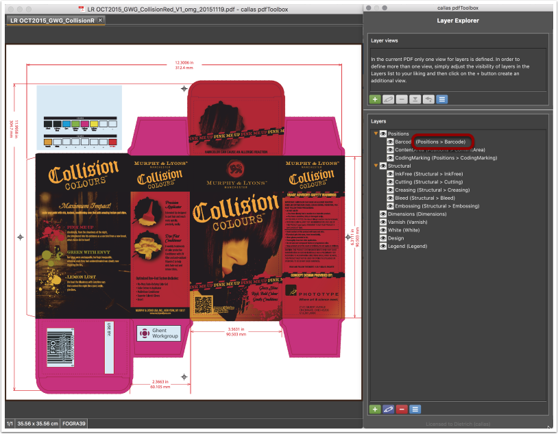Click the FPO barcode on the bottom flap
The height and width of the screenshot is (434, 558).
60,348
